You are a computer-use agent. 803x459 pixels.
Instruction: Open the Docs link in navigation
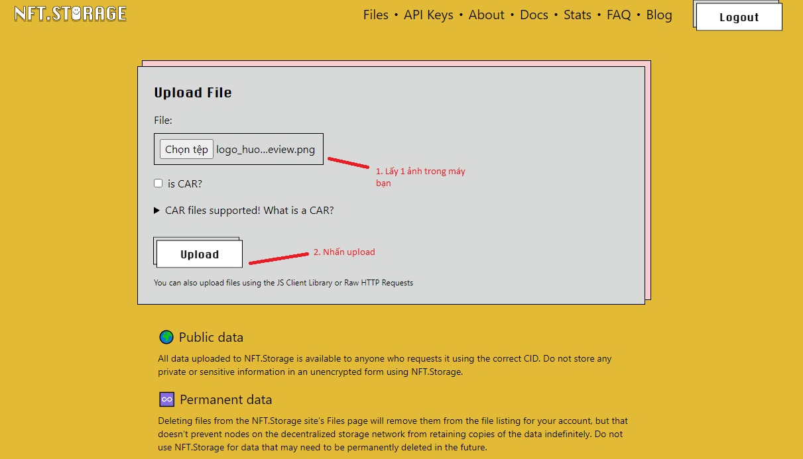click(534, 15)
